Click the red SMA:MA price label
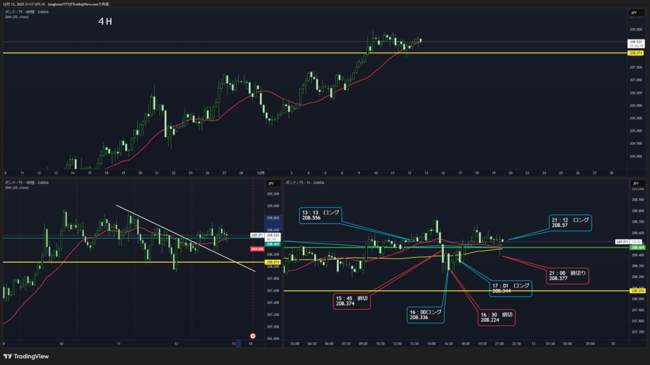This screenshot has height=365, width=650. pyautogui.click(x=257, y=249)
